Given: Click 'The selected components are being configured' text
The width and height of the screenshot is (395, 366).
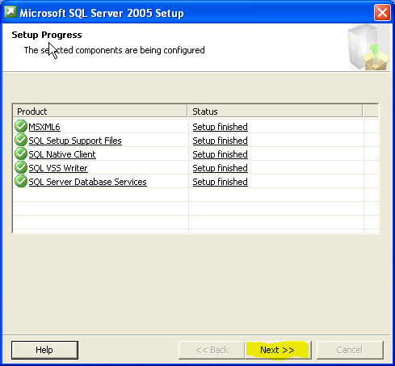Looking at the screenshot, I should point(115,50).
